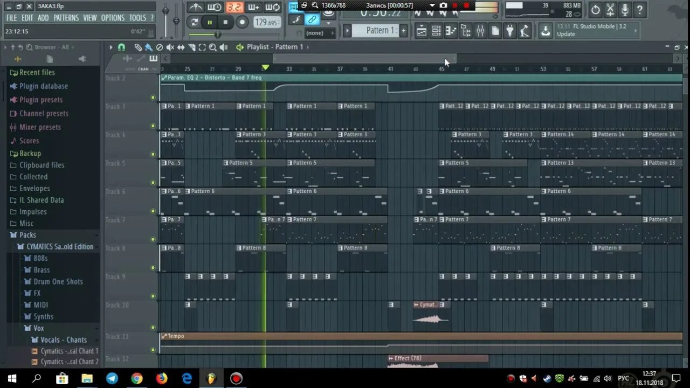Open the VIEW menu
Screen dimensions: 690x388
click(x=90, y=18)
